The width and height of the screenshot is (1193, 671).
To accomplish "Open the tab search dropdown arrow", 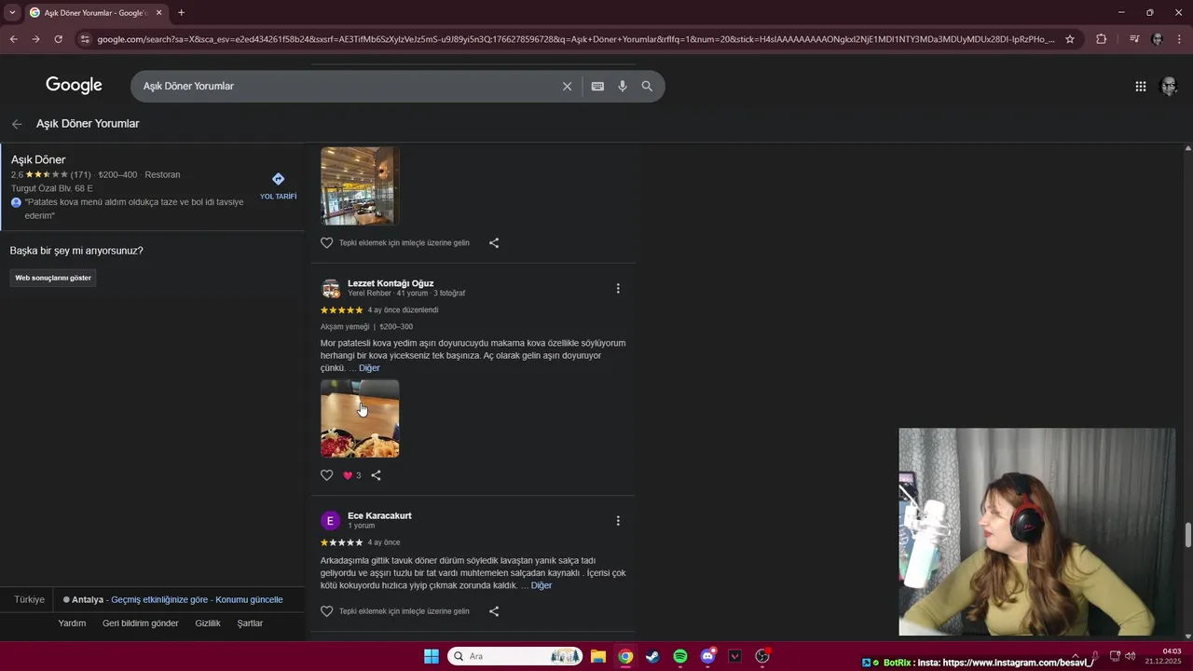I will (x=12, y=12).
